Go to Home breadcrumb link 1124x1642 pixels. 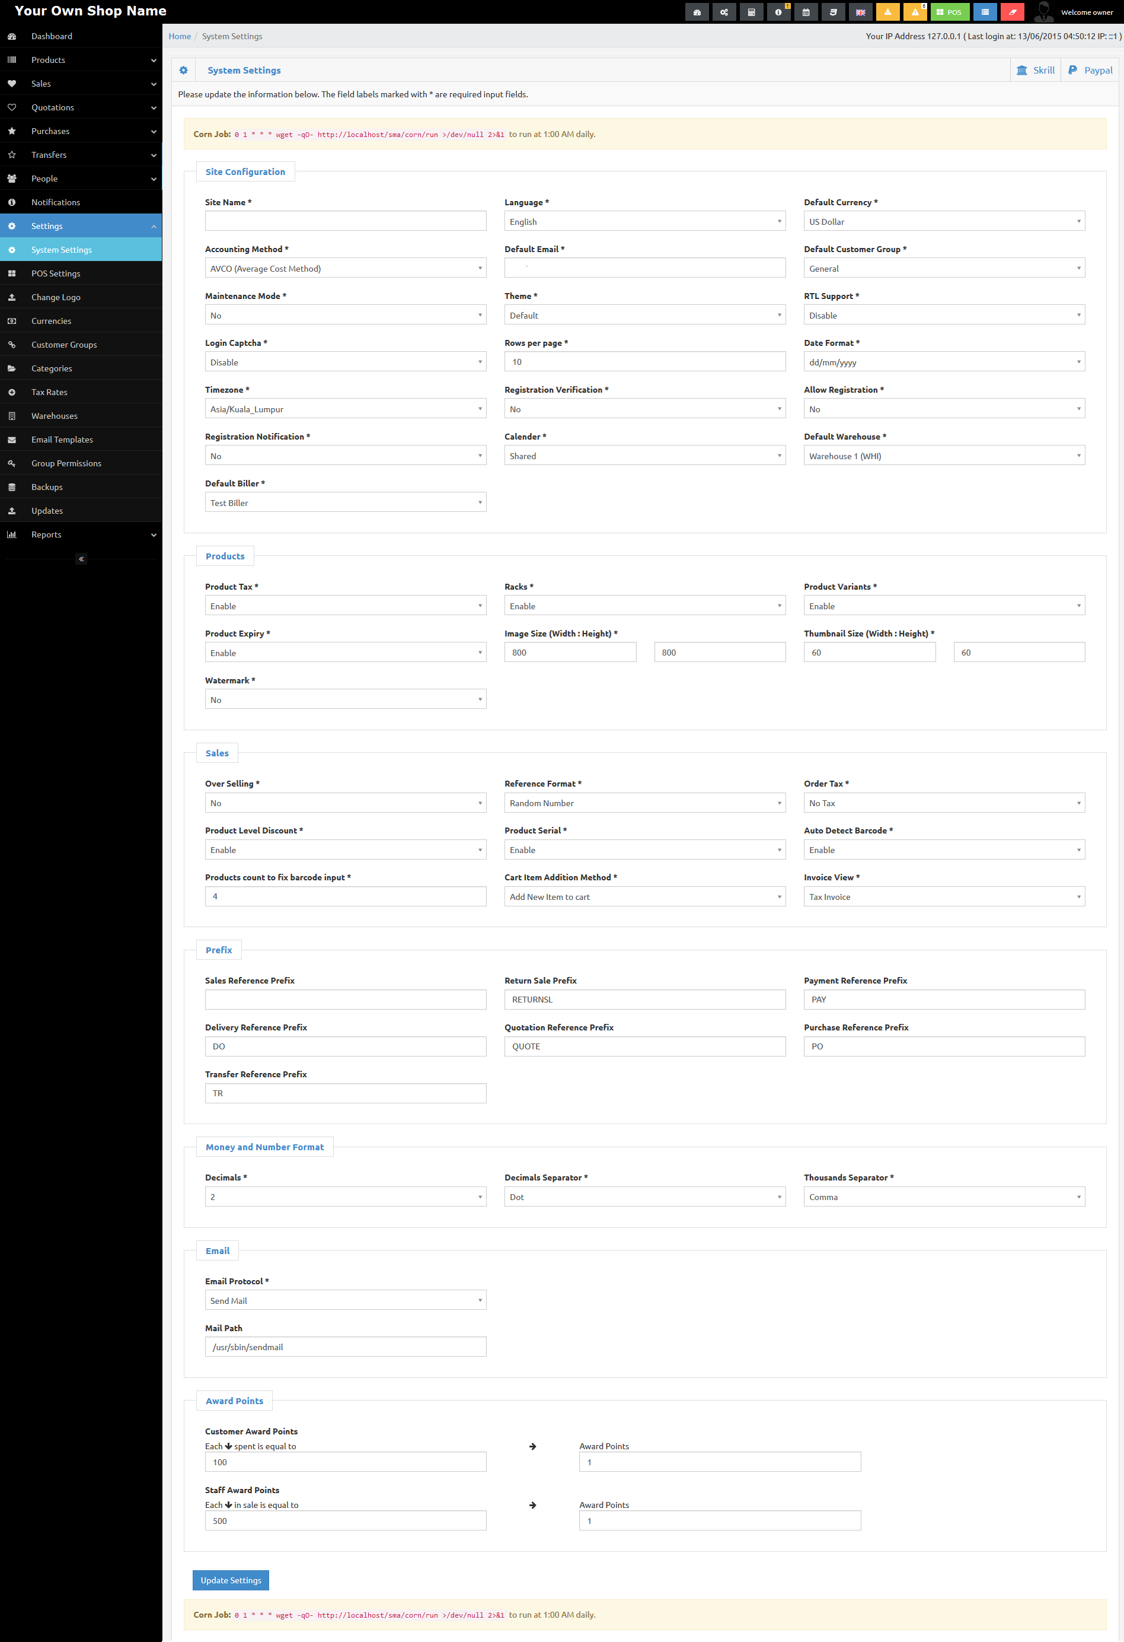(x=180, y=36)
